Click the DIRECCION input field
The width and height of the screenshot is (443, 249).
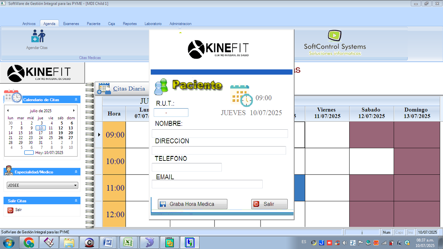[219, 150]
